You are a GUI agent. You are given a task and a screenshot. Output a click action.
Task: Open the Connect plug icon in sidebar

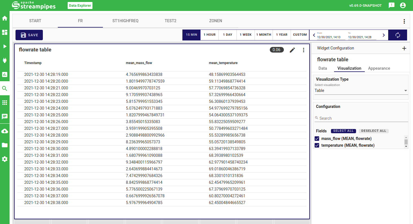(x=5, y=60)
